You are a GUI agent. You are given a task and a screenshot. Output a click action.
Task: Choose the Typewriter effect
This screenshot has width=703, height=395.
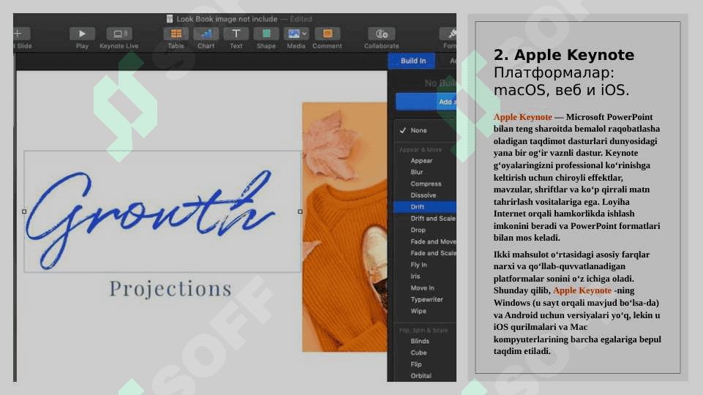point(425,299)
